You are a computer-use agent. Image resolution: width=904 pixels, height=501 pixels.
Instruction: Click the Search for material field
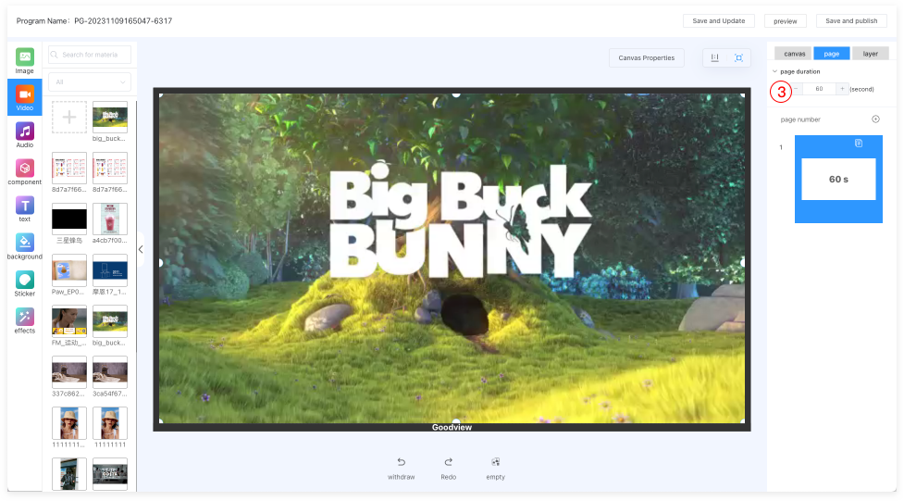coord(90,55)
